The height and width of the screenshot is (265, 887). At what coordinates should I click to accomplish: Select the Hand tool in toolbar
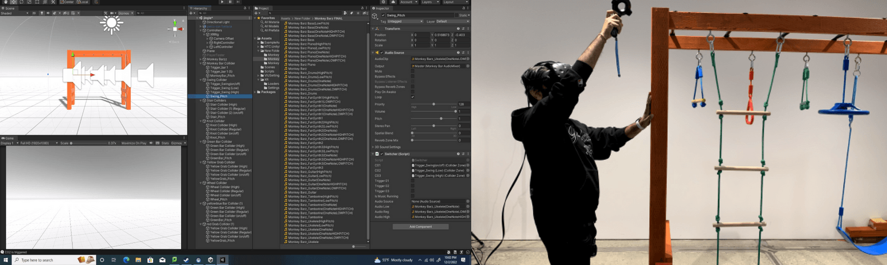tap(4, 2)
